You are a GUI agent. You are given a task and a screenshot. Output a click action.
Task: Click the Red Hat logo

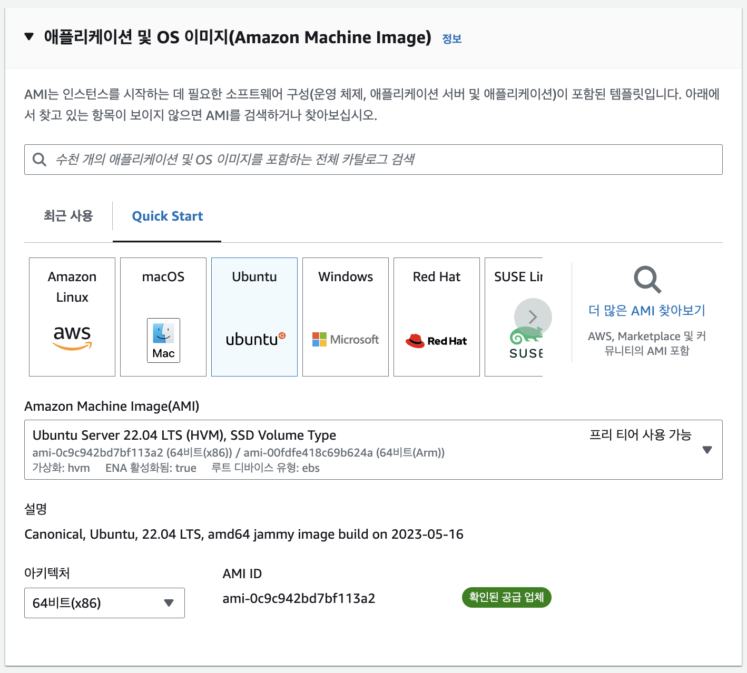(x=436, y=341)
